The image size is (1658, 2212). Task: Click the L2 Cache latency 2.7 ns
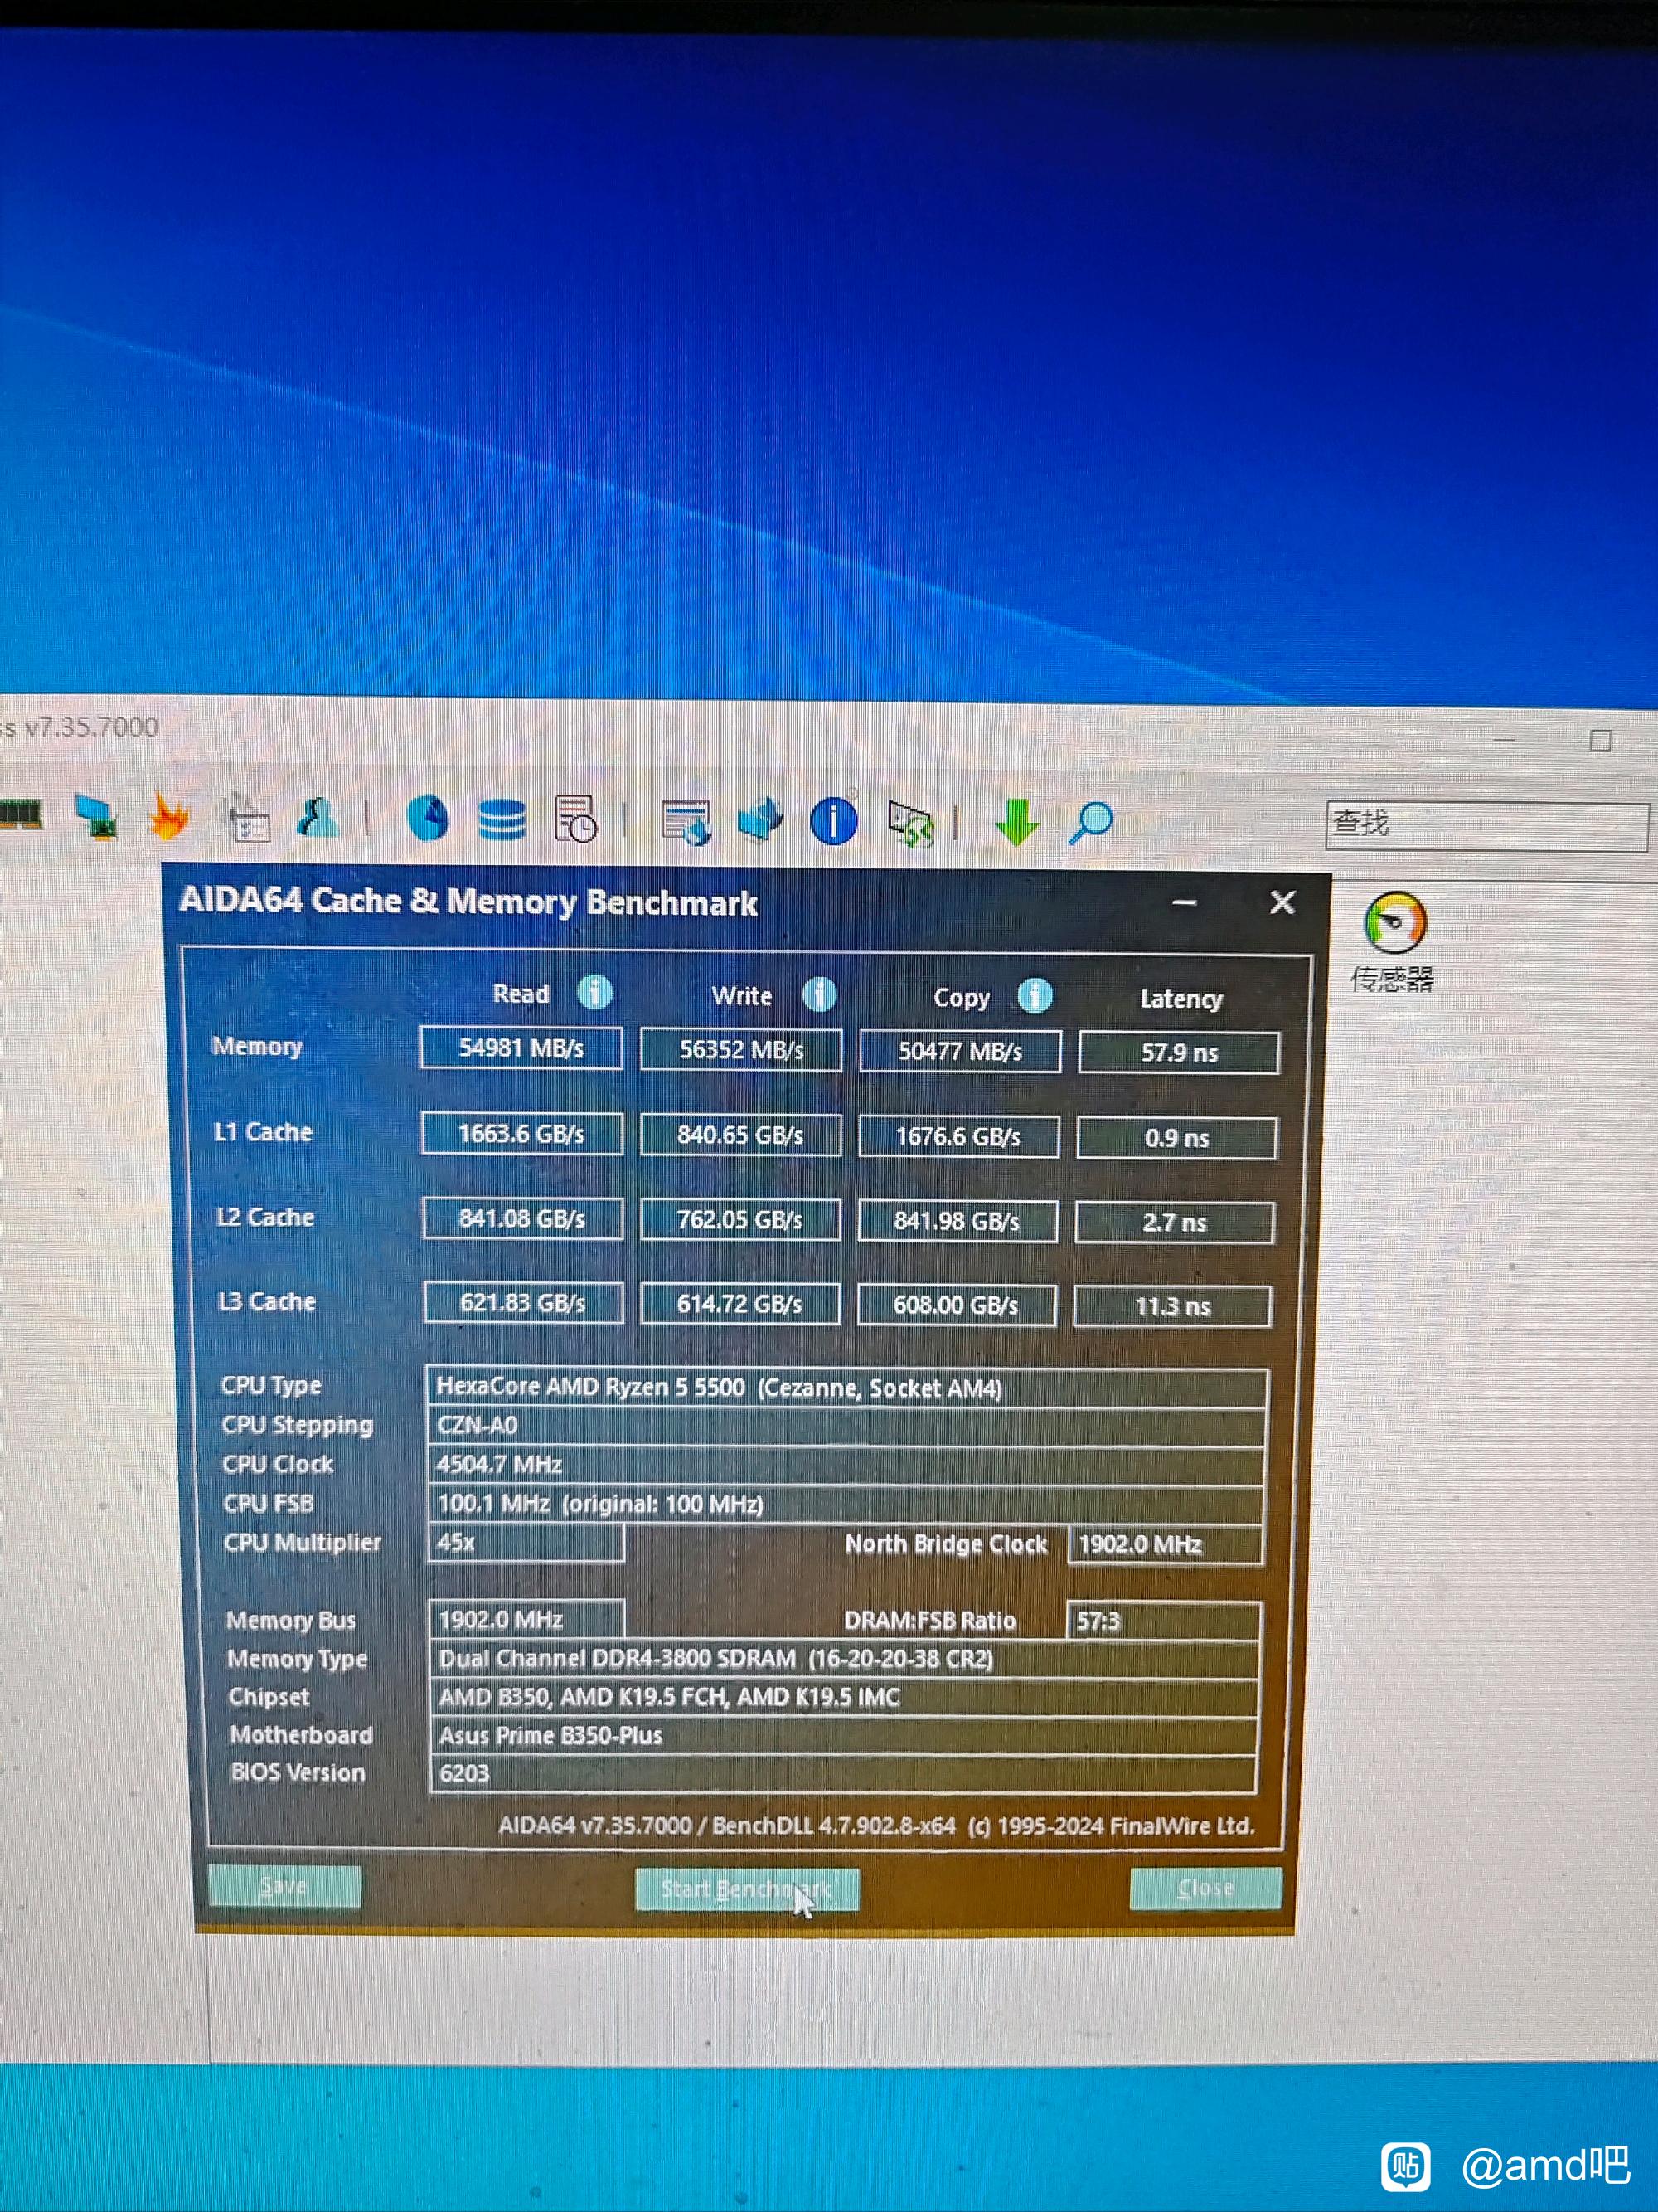coord(1176,1222)
